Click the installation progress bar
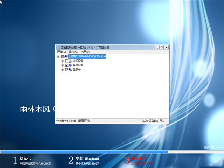 coord(84,152)
